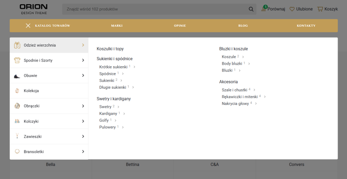Open the Koszyk cart icon
Viewport: 347px width, 179px height.
pyautogui.click(x=320, y=9)
